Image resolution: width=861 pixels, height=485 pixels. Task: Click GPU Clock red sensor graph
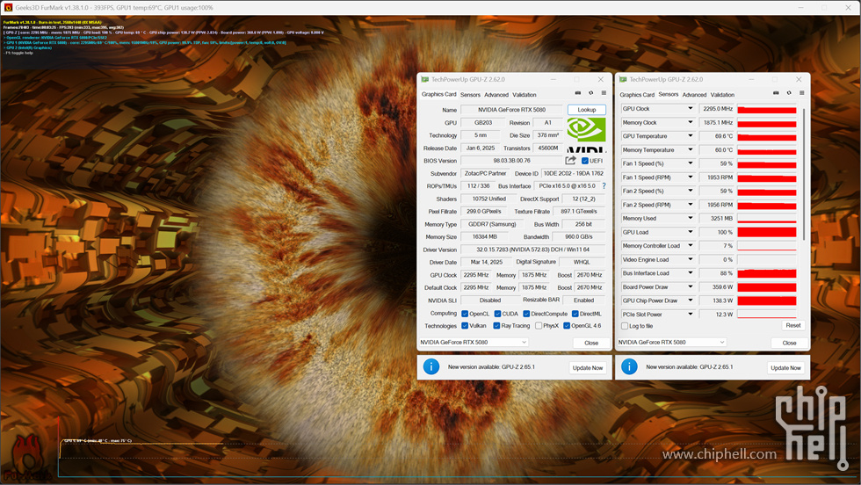(x=766, y=109)
